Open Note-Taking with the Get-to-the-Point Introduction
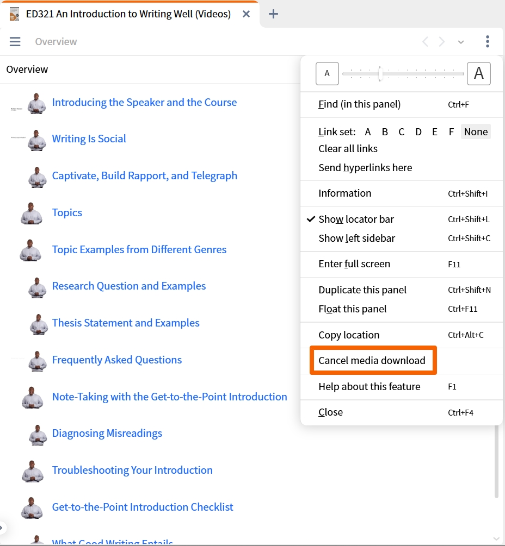This screenshot has width=505, height=546. [169, 397]
